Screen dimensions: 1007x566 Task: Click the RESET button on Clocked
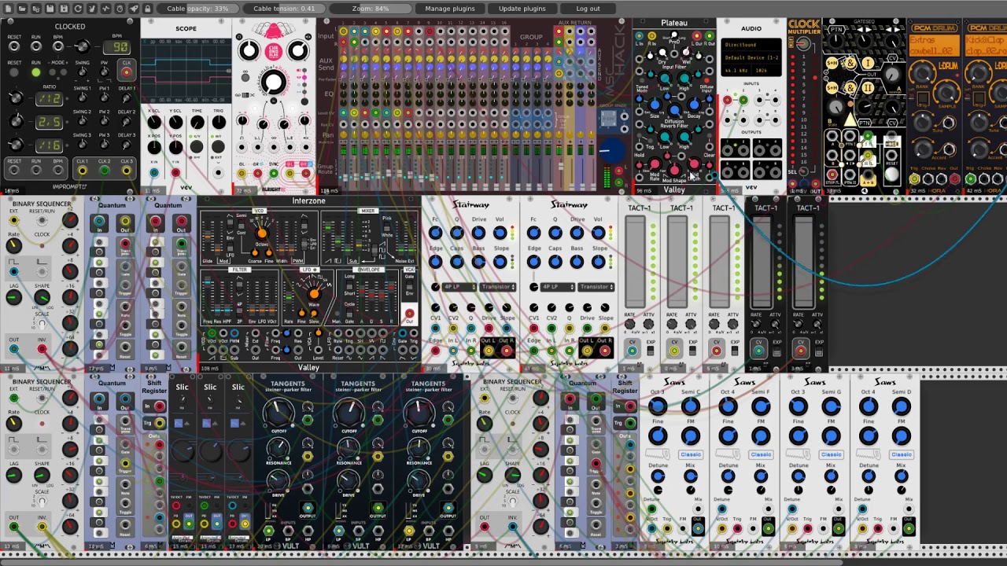tap(14, 72)
